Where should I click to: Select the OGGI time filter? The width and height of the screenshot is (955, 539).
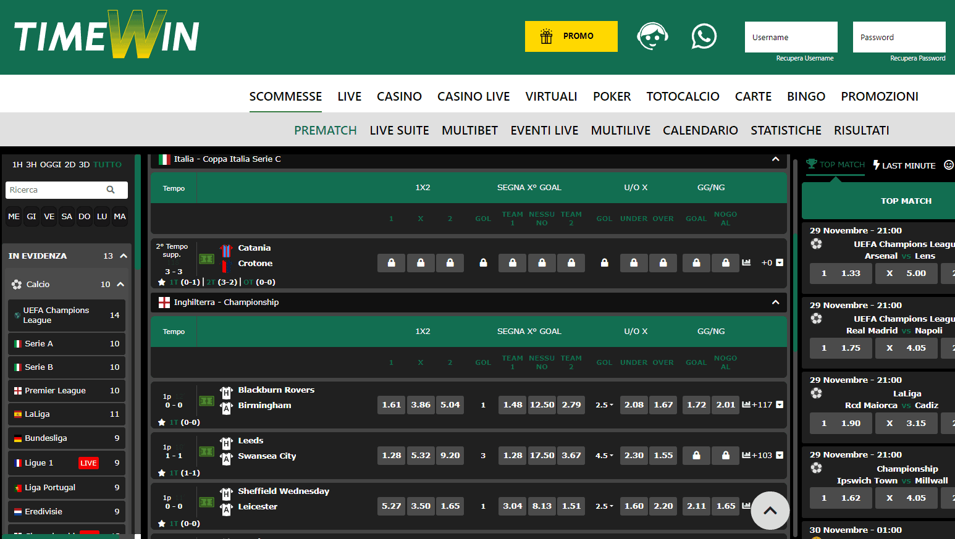click(x=51, y=165)
